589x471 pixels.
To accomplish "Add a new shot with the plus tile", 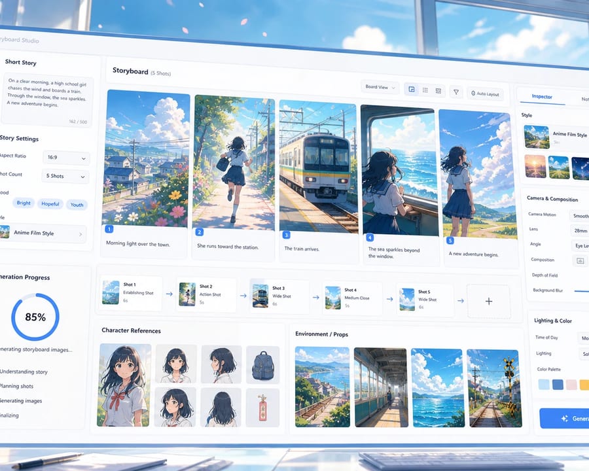I will pyautogui.click(x=489, y=301).
